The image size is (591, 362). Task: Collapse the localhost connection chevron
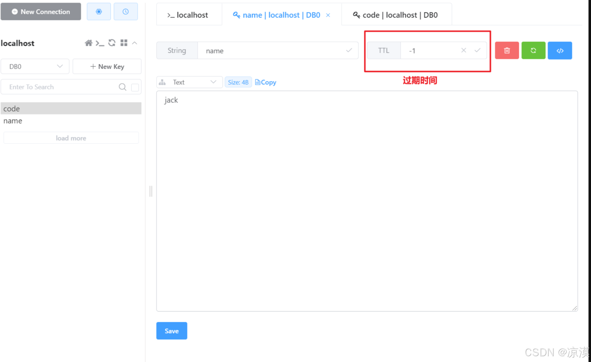pyautogui.click(x=135, y=43)
